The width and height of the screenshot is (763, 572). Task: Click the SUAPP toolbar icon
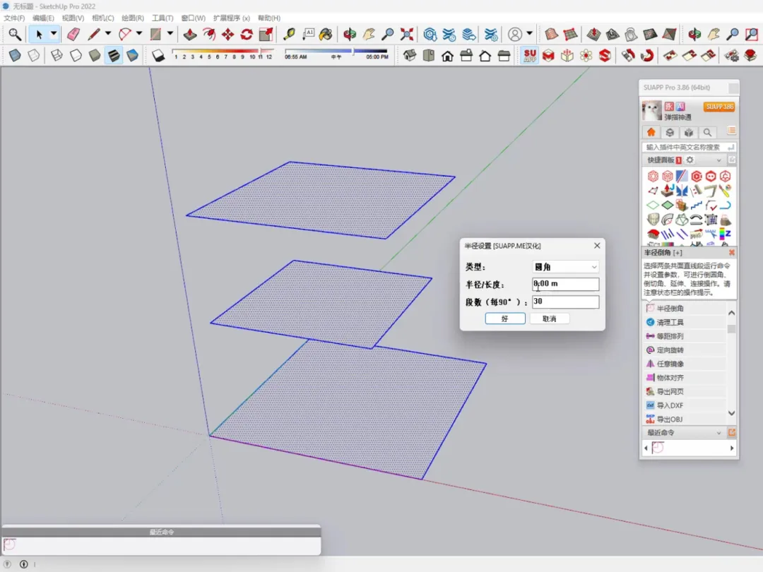coord(529,55)
